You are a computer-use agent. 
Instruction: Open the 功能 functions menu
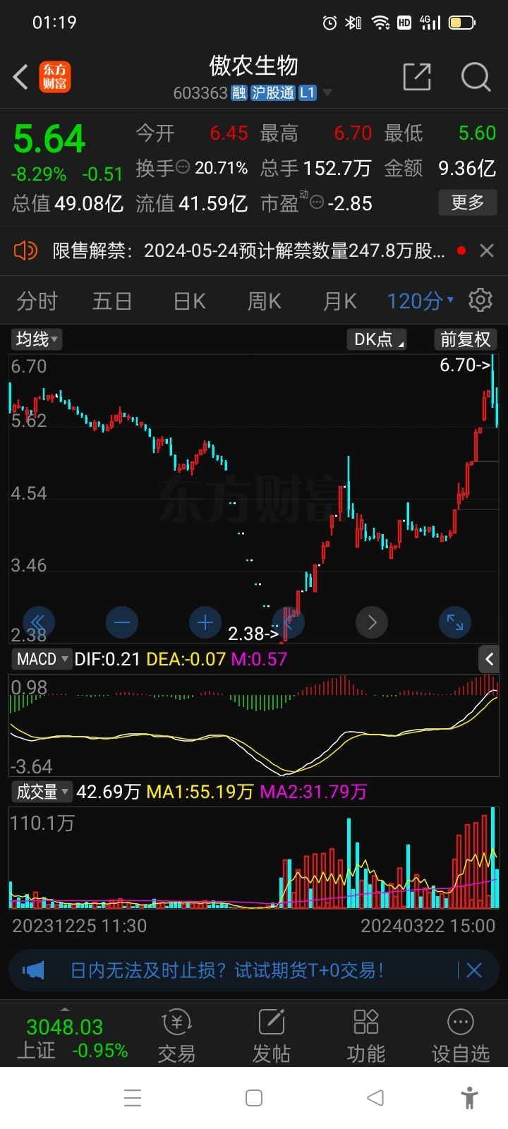point(365,1035)
